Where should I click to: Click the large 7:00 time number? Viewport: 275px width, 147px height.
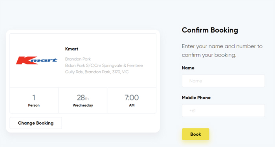point(132,98)
